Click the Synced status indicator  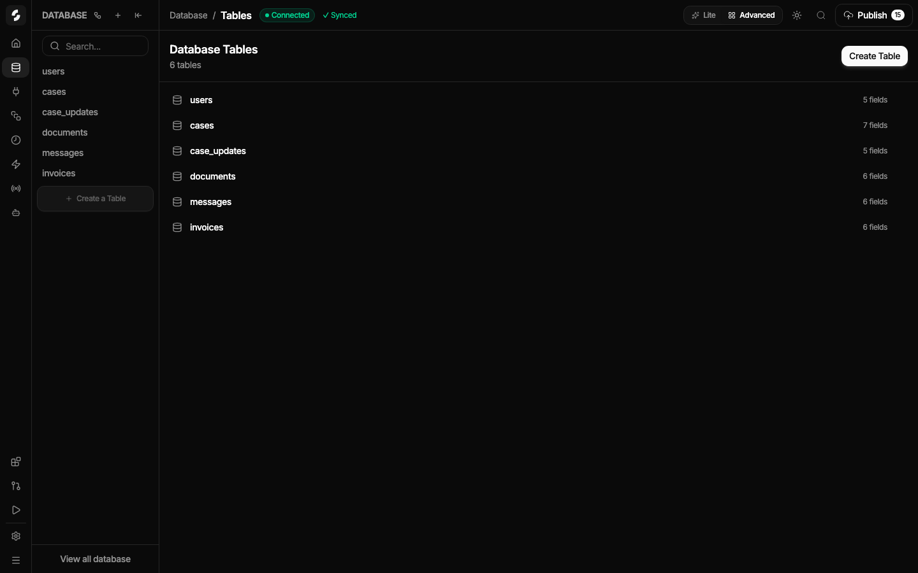[x=340, y=15]
